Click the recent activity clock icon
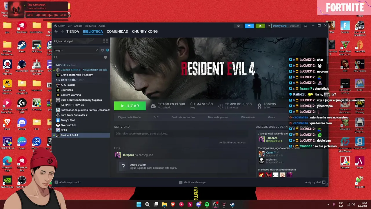 102,50
